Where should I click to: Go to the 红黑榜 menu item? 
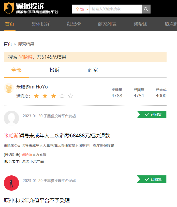74,24
